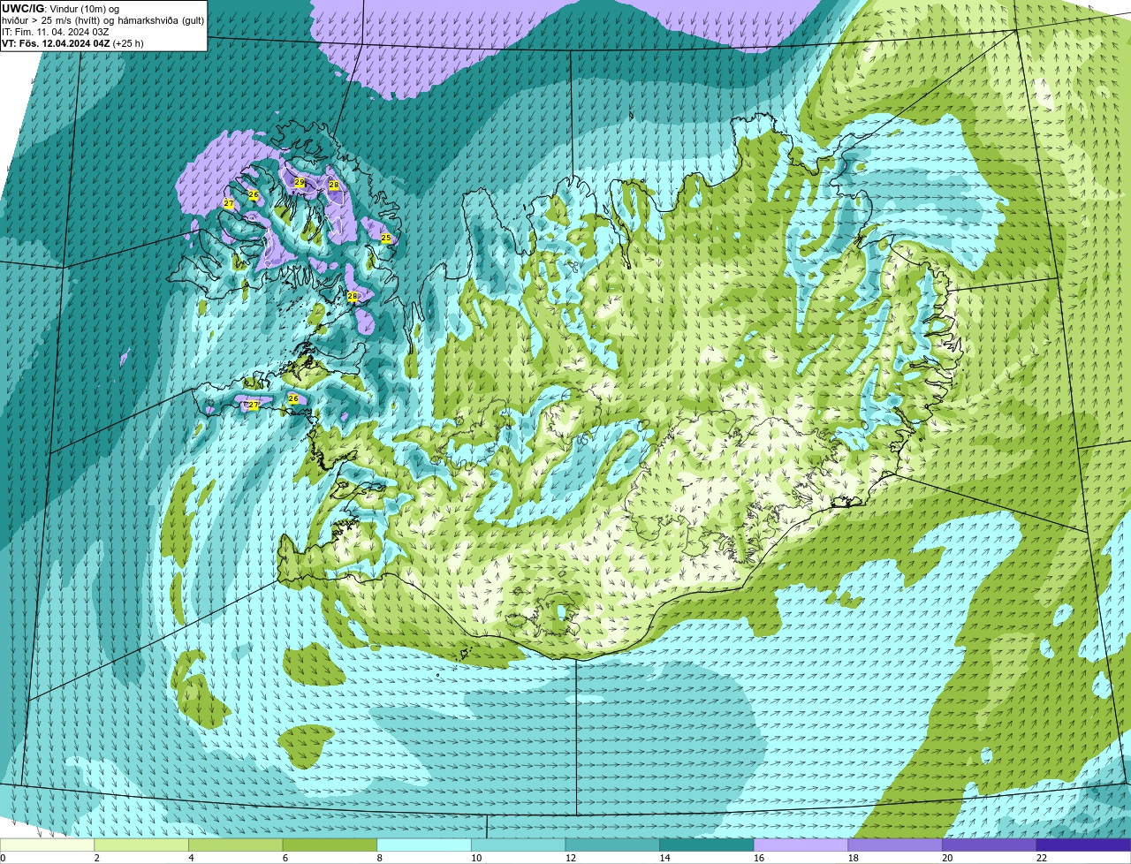
Task: Click the line "hviður > 25 m/s (hvítt)"
Action: click(51, 20)
